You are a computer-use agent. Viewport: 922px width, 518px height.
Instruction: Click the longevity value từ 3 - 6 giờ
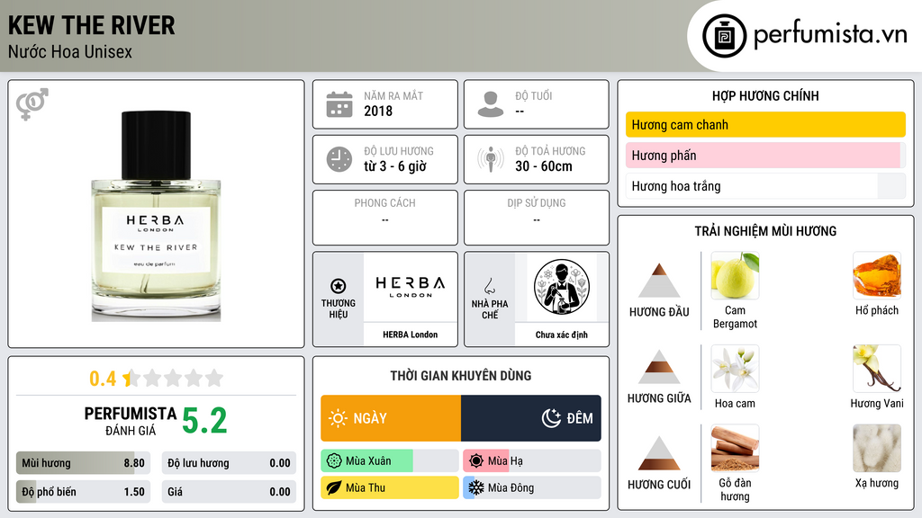click(x=395, y=166)
